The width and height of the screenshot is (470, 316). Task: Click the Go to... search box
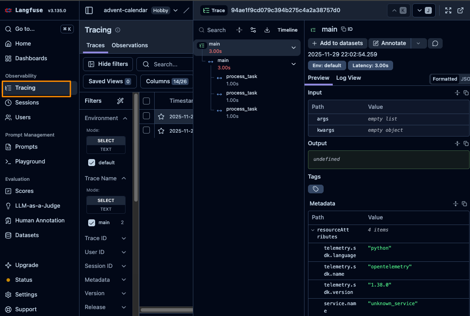[x=39, y=29]
